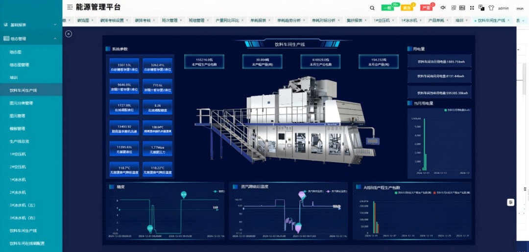Image resolution: width=529 pixels, height=252 pixels.
Task: Toggle the mute alarm sound icon
Action: [x=443, y=8]
